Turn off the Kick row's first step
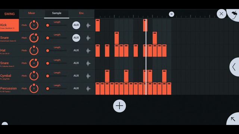 [98, 25]
